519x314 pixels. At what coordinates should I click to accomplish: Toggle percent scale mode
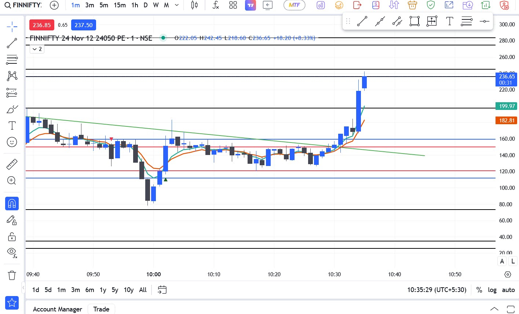pyautogui.click(x=479, y=290)
